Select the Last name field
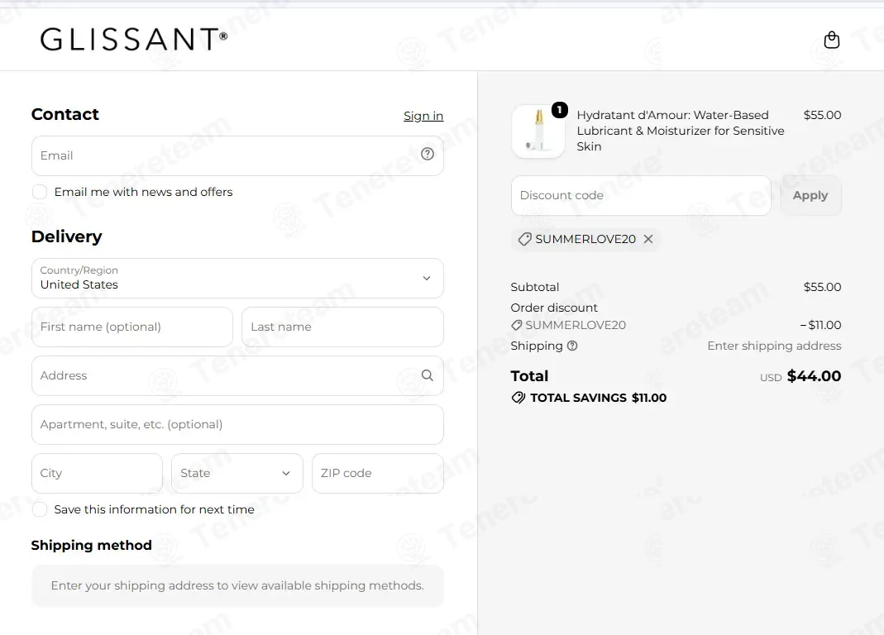The width and height of the screenshot is (884, 635). coord(343,327)
